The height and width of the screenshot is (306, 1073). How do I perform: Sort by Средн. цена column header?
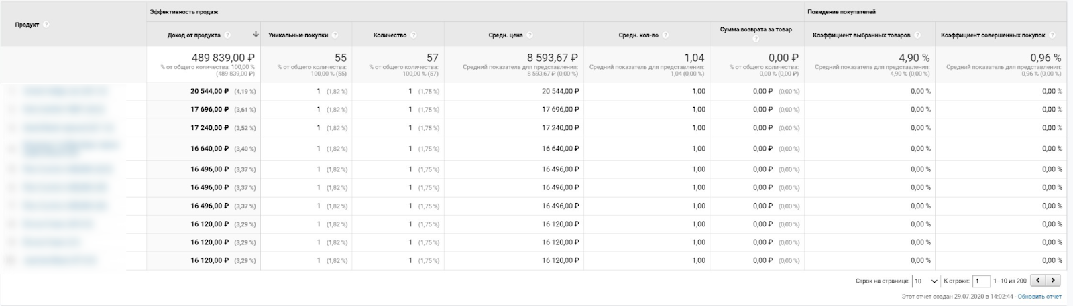506,35
